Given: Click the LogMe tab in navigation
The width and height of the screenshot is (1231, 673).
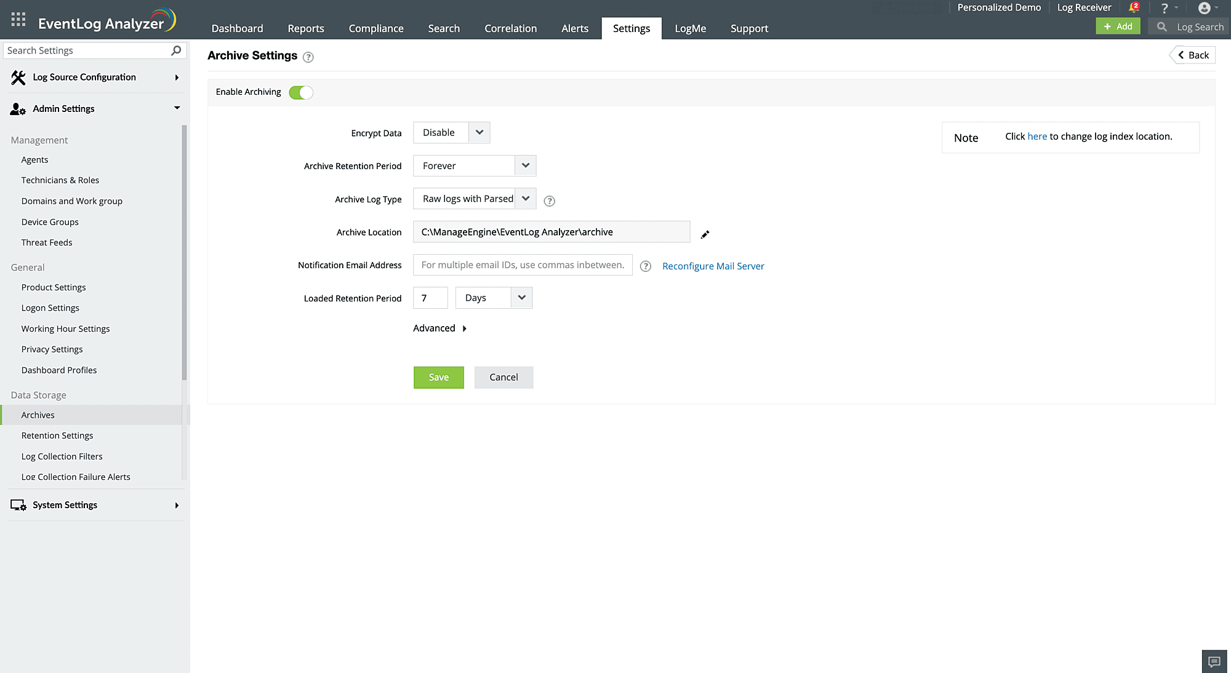Looking at the screenshot, I should coord(690,27).
